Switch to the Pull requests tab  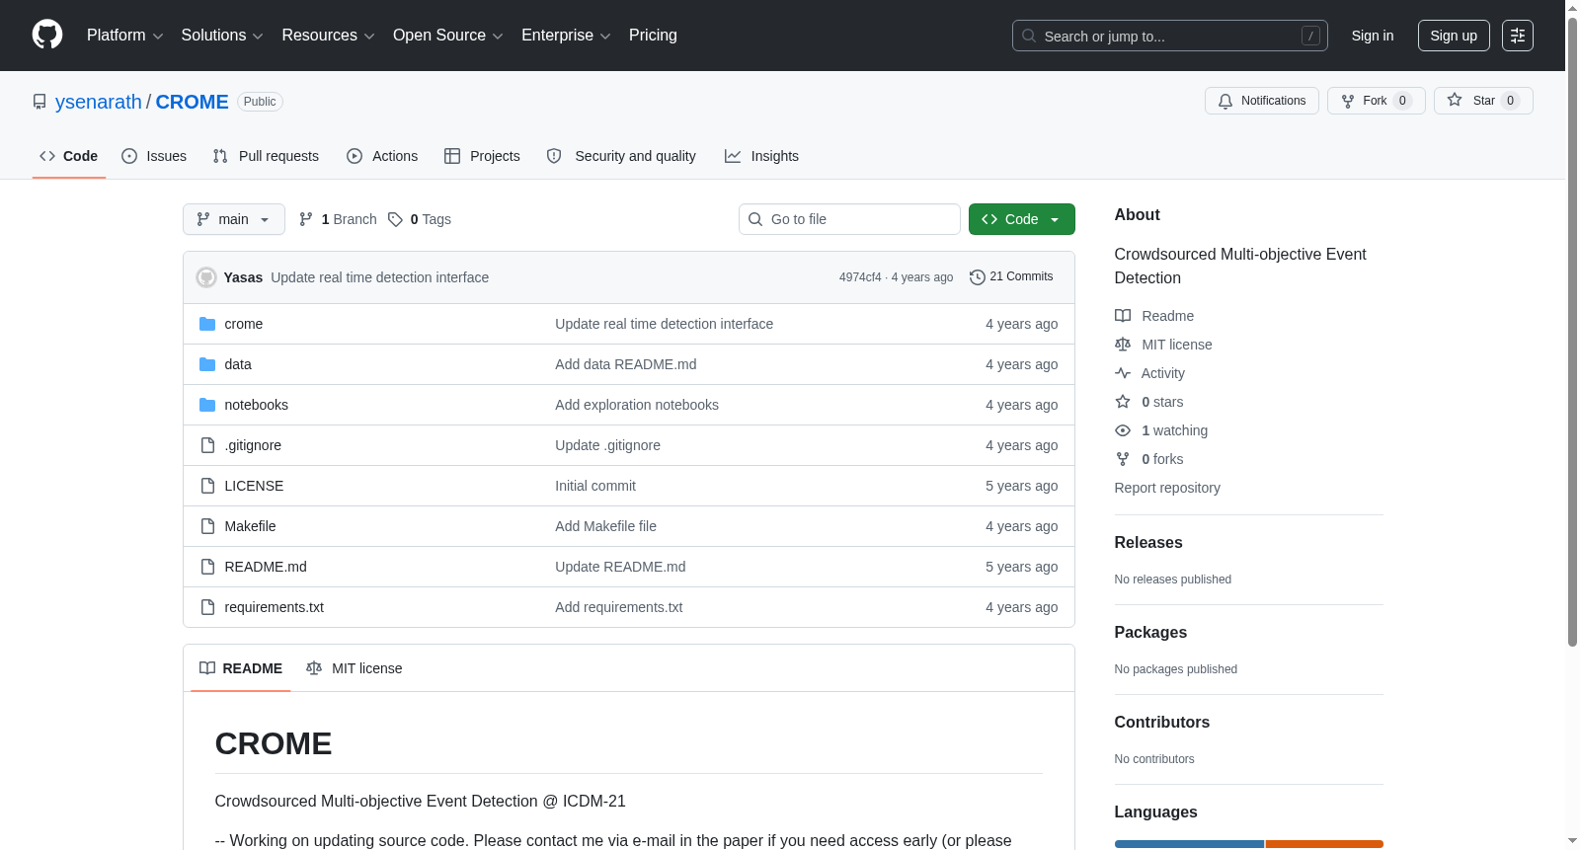(x=266, y=156)
